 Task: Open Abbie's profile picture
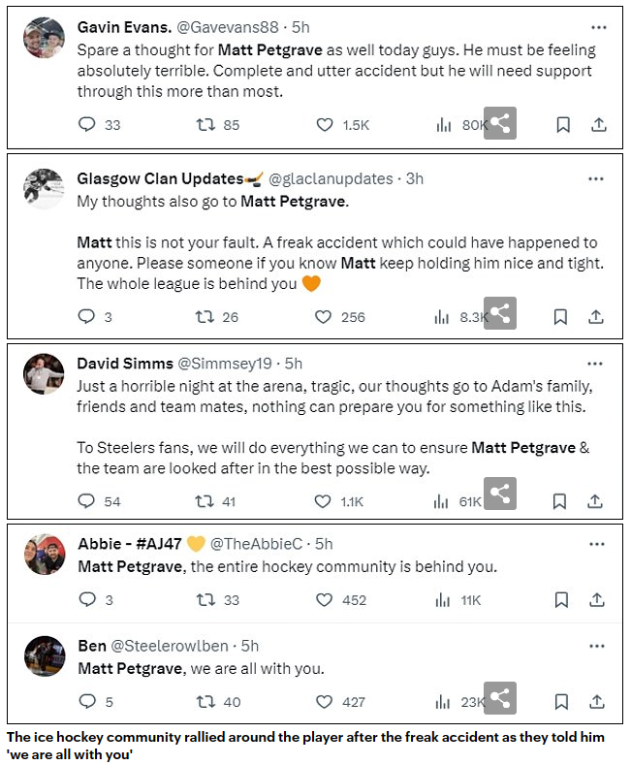(x=45, y=556)
